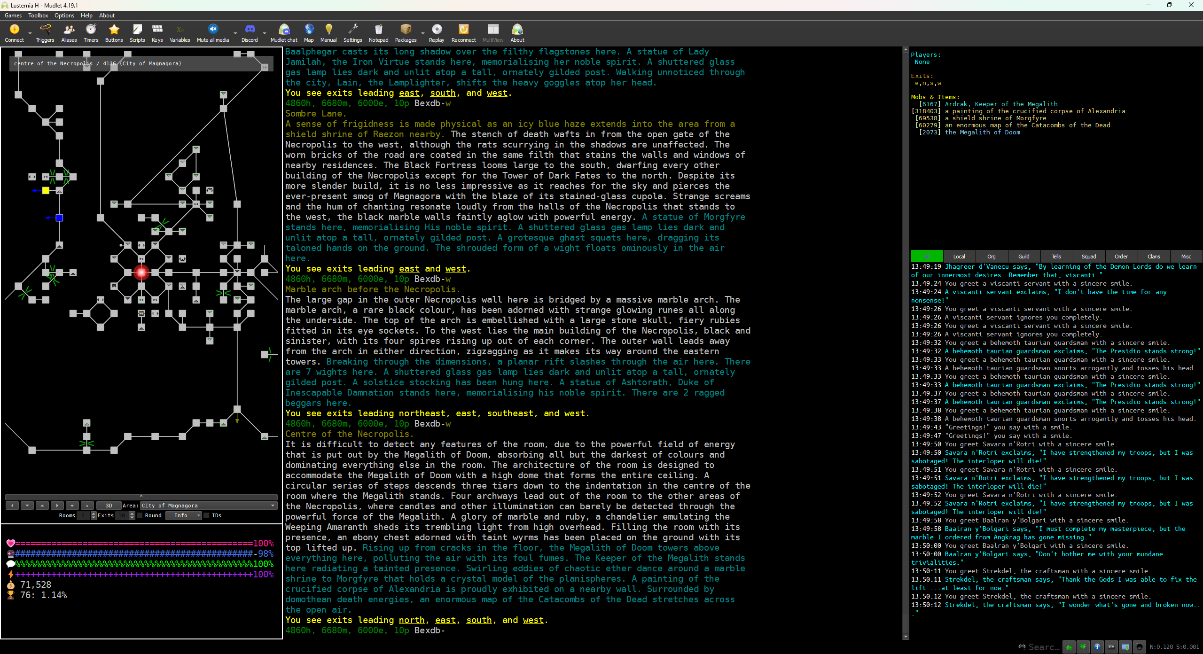Reconnect to Lusternia
The width and height of the screenshot is (1203, 654).
coord(463,32)
